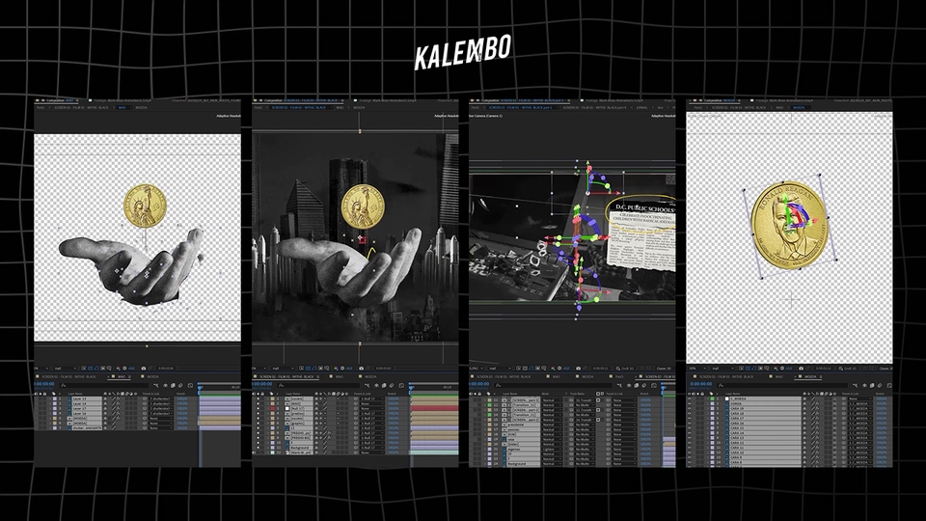Enable frame blending in Reagan coin timeline
The width and height of the screenshot is (926, 521).
point(872,385)
